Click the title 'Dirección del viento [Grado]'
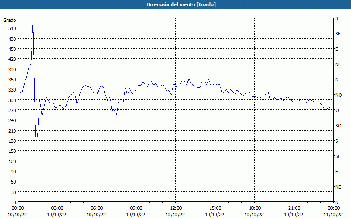 coord(181,4)
